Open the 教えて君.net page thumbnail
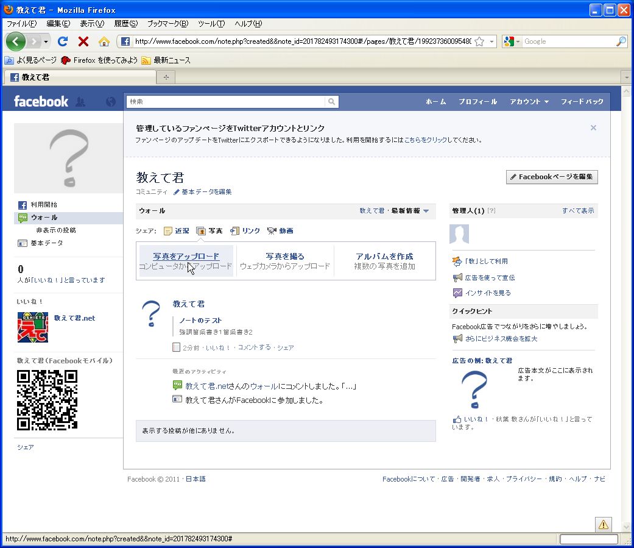 coord(33,327)
